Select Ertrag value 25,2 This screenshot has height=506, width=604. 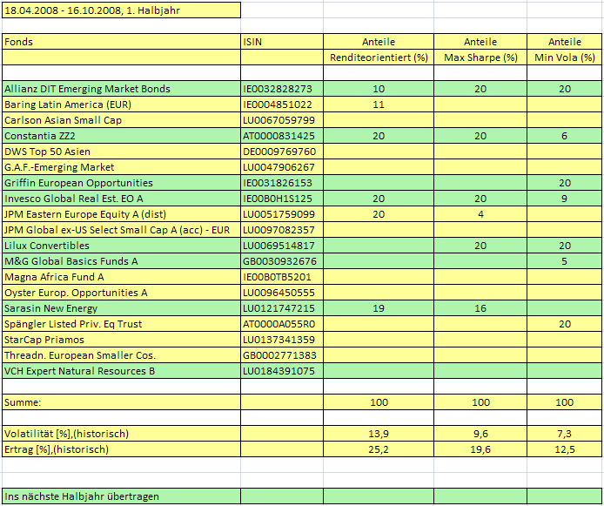click(379, 449)
